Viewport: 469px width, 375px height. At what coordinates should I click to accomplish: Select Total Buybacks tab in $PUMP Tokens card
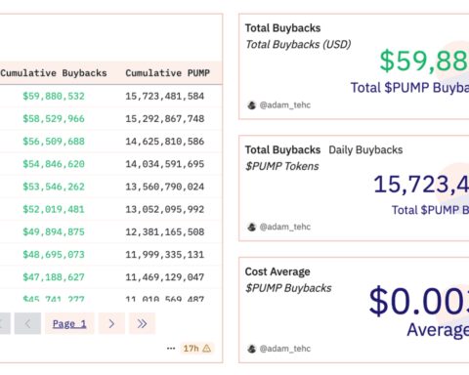point(282,149)
